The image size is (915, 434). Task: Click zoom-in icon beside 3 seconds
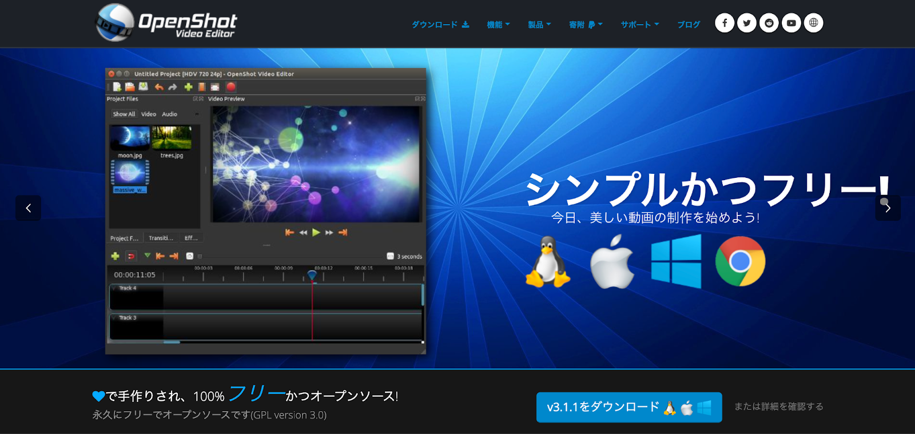(x=390, y=256)
